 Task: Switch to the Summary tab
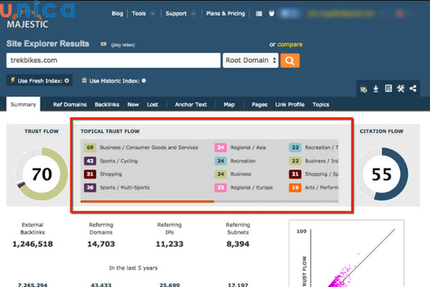[x=24, y=104]
